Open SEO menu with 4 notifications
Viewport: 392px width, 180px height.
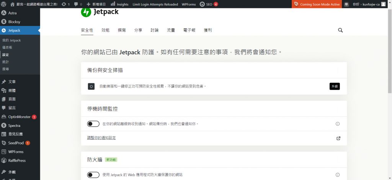click(x=209, y=4)
